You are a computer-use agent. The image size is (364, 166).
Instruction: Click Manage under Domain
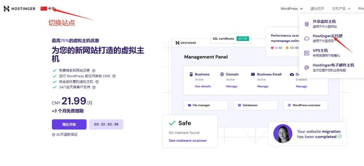(x=231, y=86)
